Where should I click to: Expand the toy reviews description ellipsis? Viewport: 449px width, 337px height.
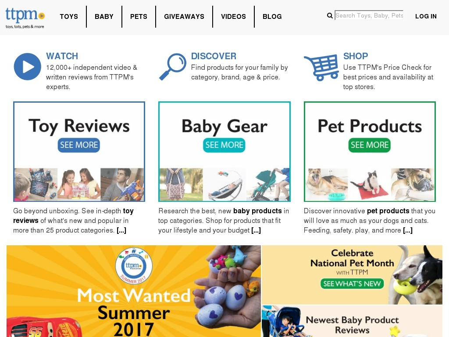pyautogui.click(x=121, y=230)
